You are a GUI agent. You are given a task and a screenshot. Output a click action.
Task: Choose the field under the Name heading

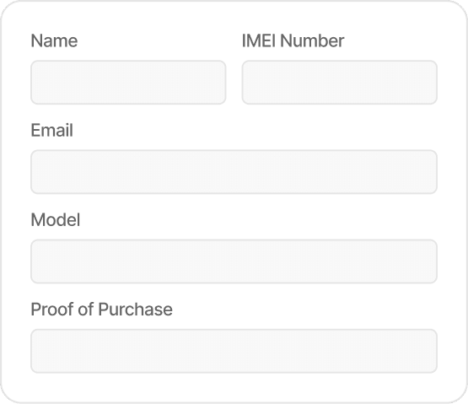tap(128, 83)
